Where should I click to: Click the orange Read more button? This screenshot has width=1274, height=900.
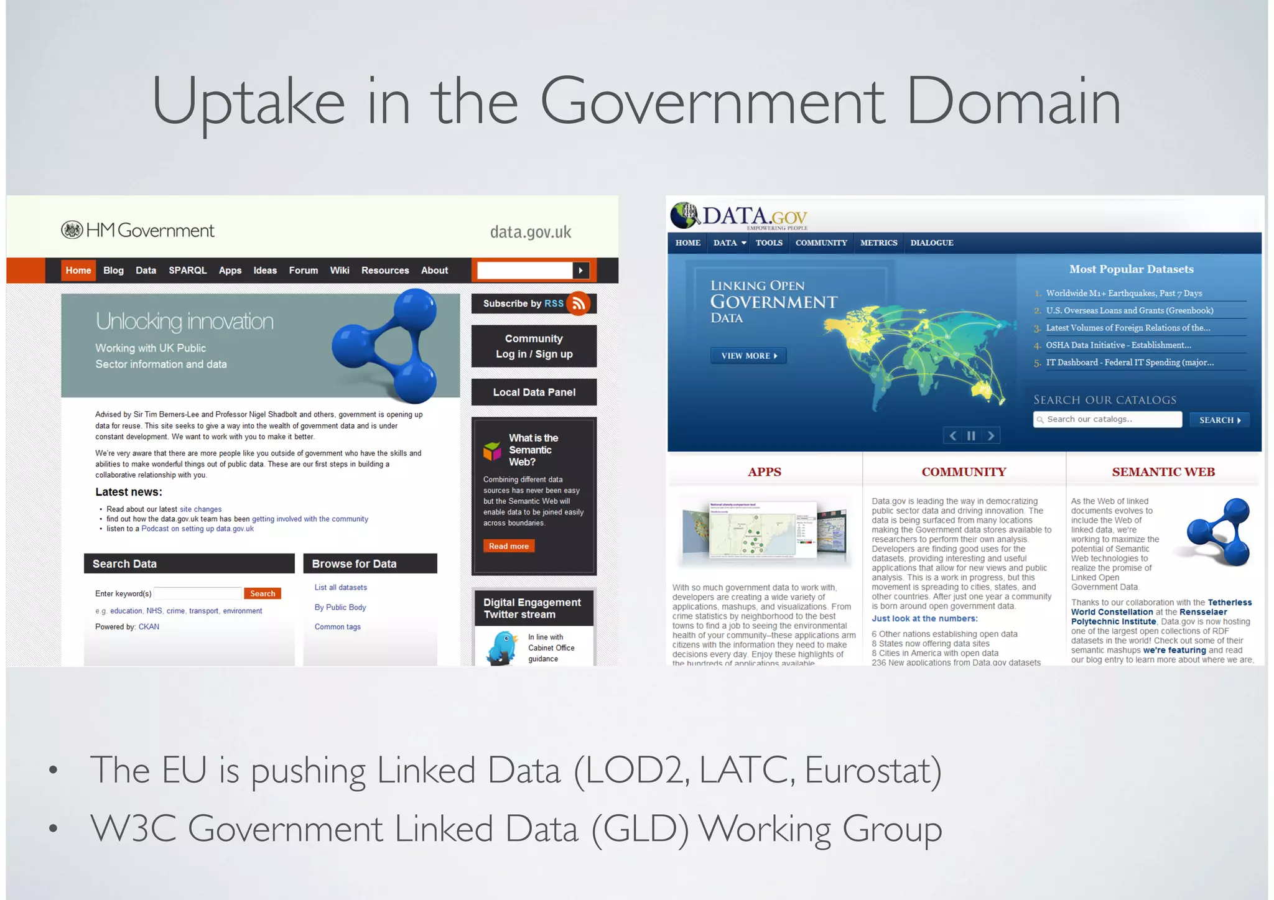point(509,546)
